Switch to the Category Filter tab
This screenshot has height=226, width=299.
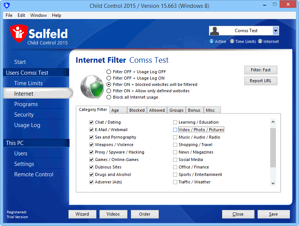point(93,109)
